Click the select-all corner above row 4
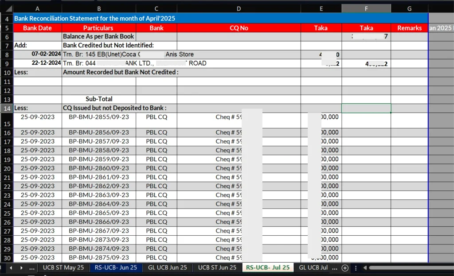 click(x=6, y=8)
